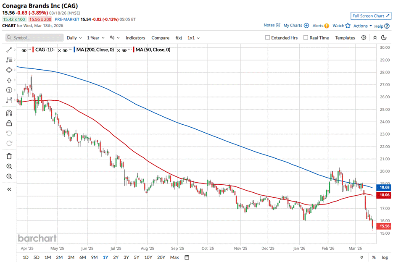Screen dimensions: 393x262
Task: Expand the shapes tool submenu arrow
Action: pos(15,70)
